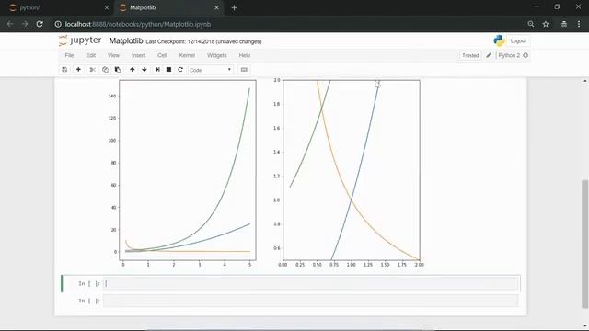
Task: Go back in browser history
Action: (x=10, y=24)
